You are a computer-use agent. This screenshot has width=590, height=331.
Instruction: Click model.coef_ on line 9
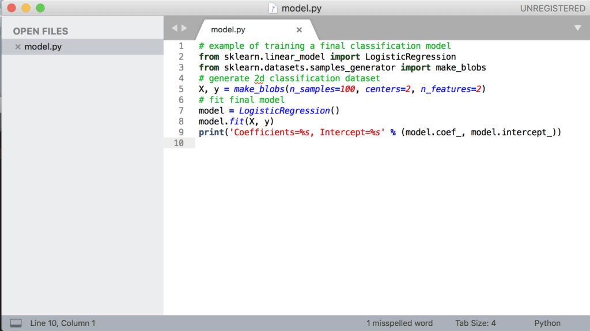tap(433, 132)
